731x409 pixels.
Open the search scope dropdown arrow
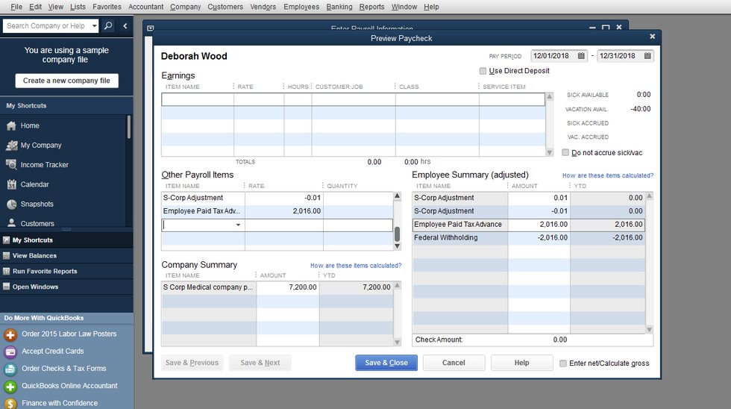coord(94,25)
